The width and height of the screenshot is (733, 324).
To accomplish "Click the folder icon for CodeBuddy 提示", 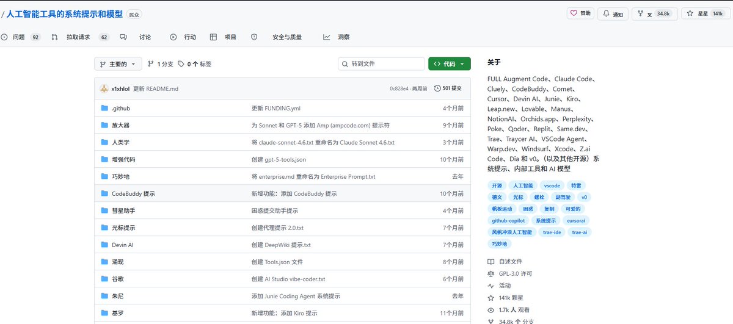I will pos(104,194).
